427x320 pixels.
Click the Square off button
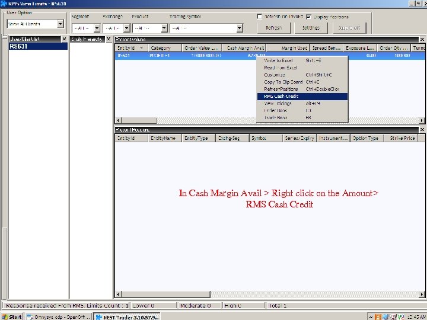coord(349,28)
